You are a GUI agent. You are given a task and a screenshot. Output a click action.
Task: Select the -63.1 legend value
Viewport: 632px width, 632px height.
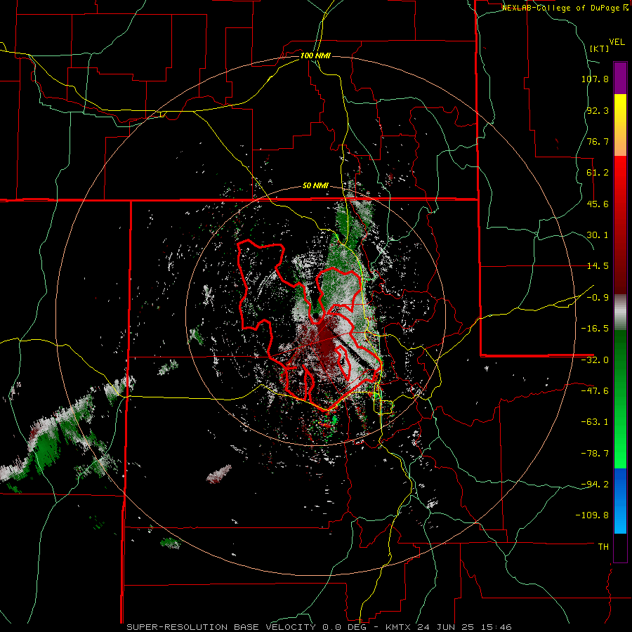595,422
